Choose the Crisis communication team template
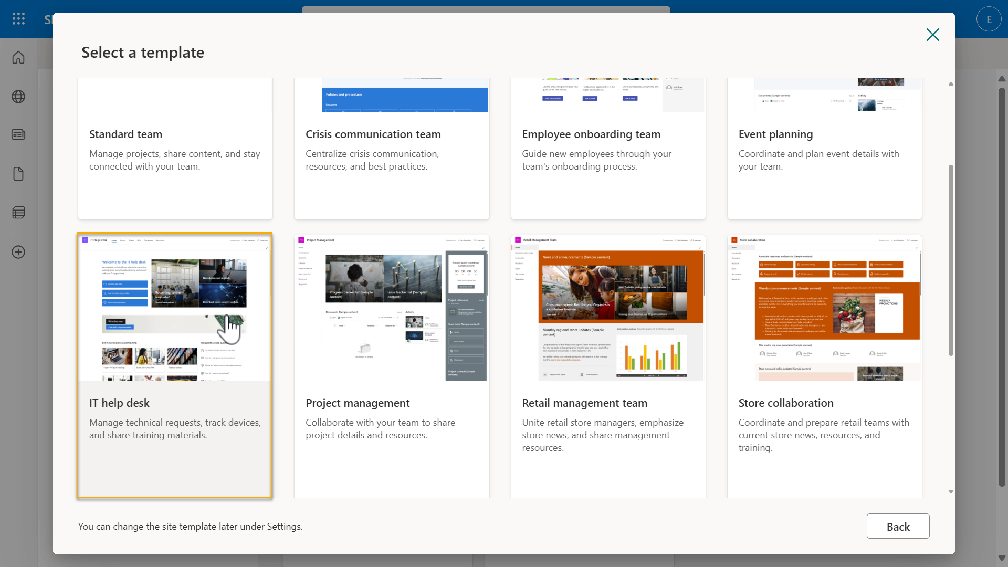This screenshot has height=567, width=1008. (391, 148)
